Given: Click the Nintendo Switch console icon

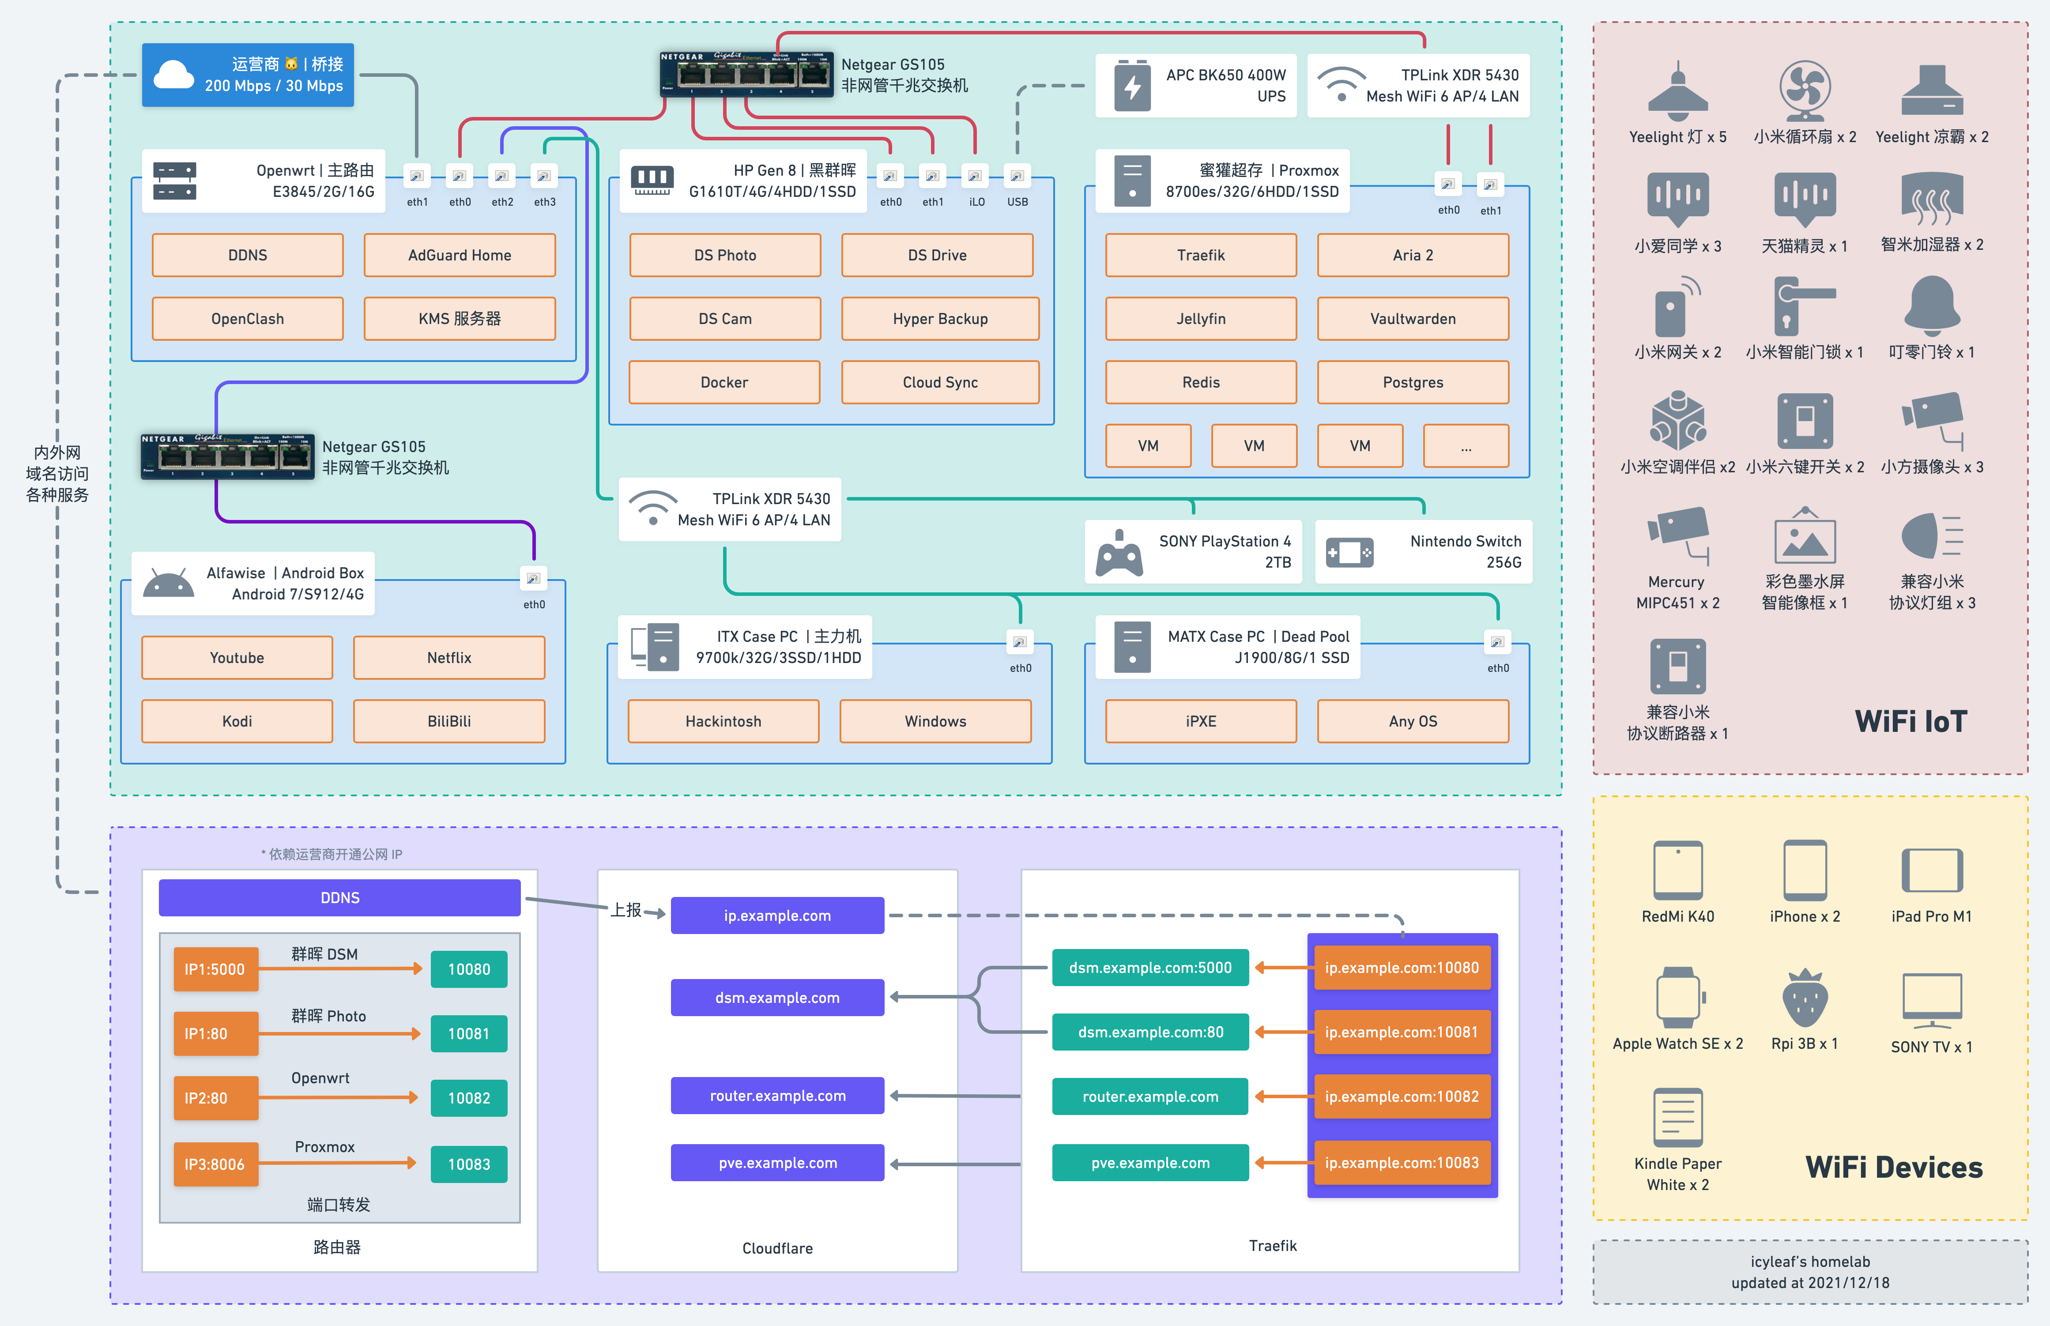Looking at the screenshot, I should point(1349,552).
